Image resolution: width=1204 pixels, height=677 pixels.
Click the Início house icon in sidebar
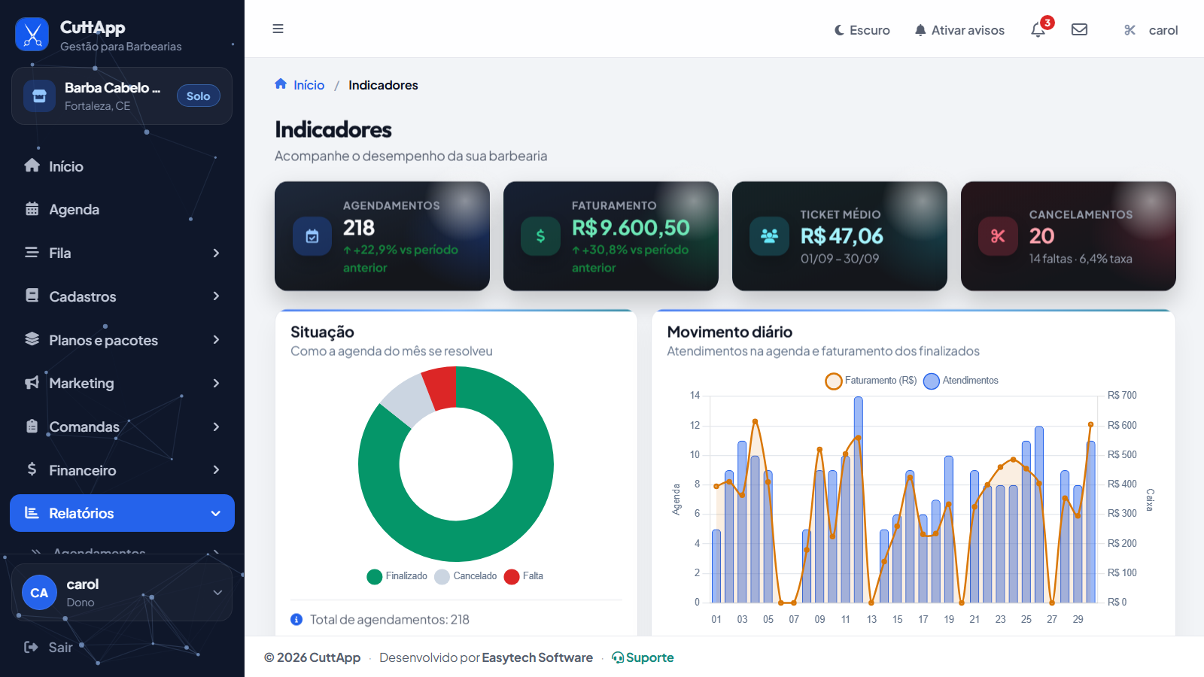(x=32, y=165)
